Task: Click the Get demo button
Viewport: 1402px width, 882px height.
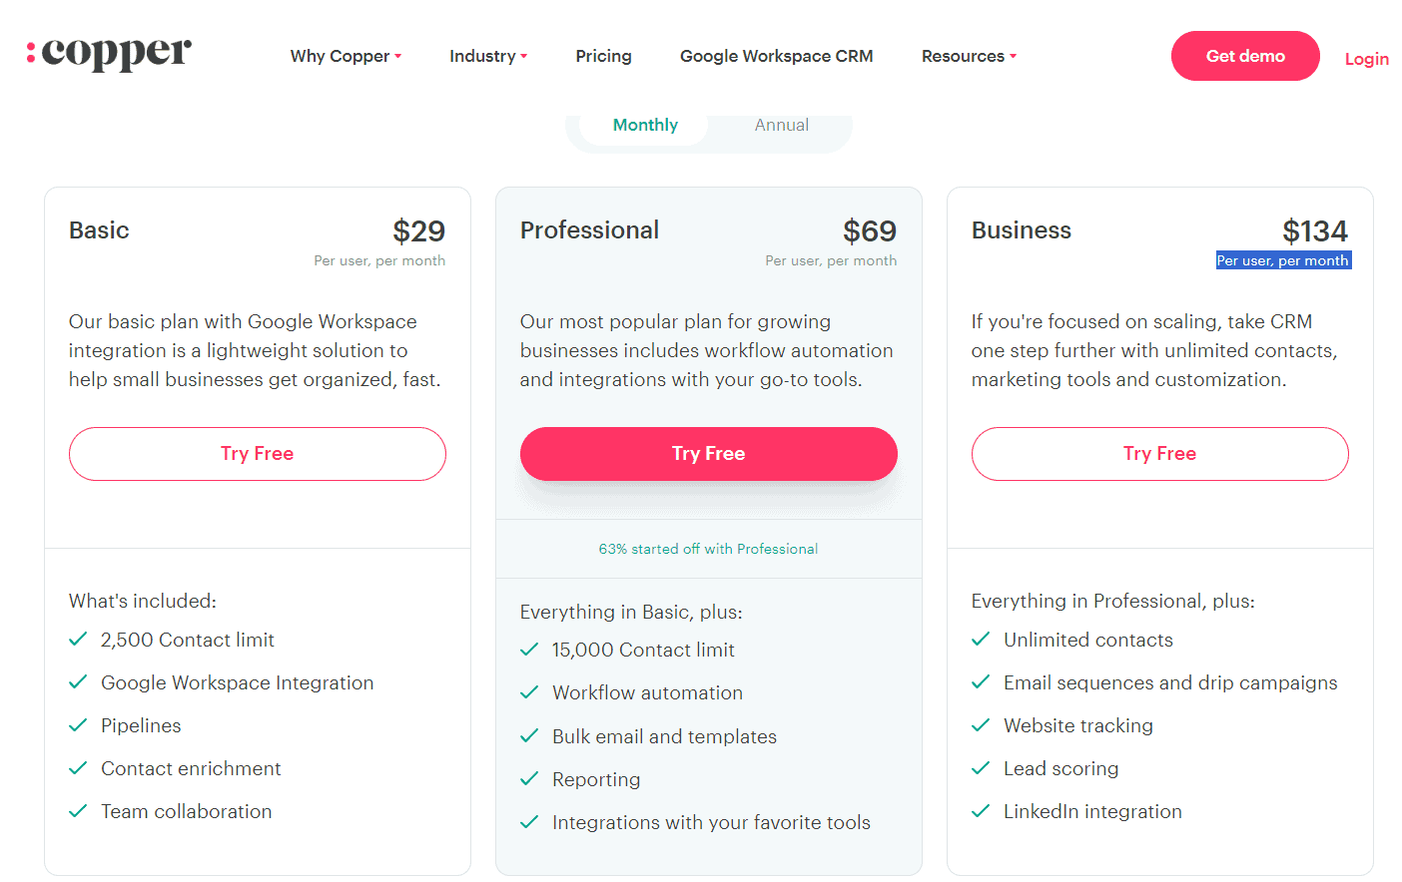Action: [1245, 56]
